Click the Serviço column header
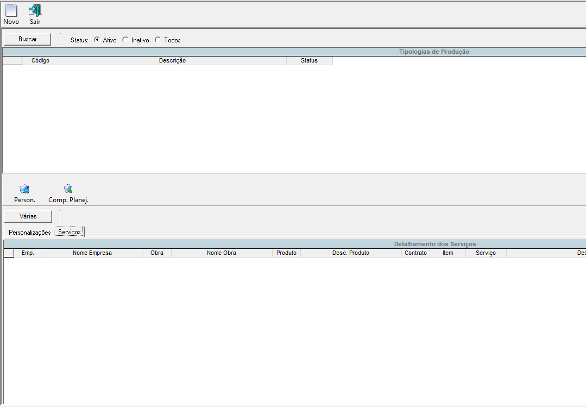 (x=486, y=253)
